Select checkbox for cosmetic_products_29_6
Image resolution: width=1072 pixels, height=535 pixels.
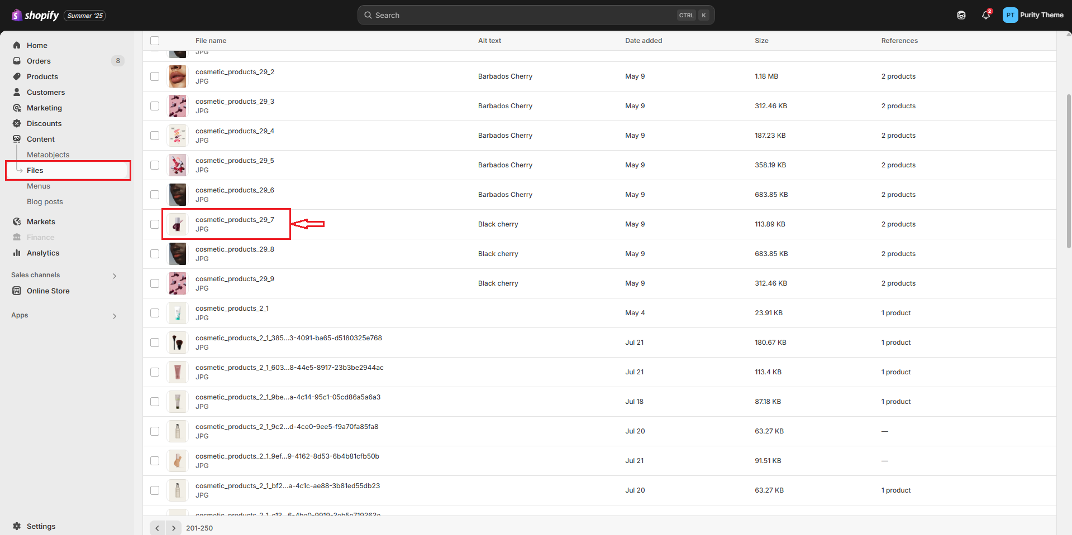click(155, 195)
